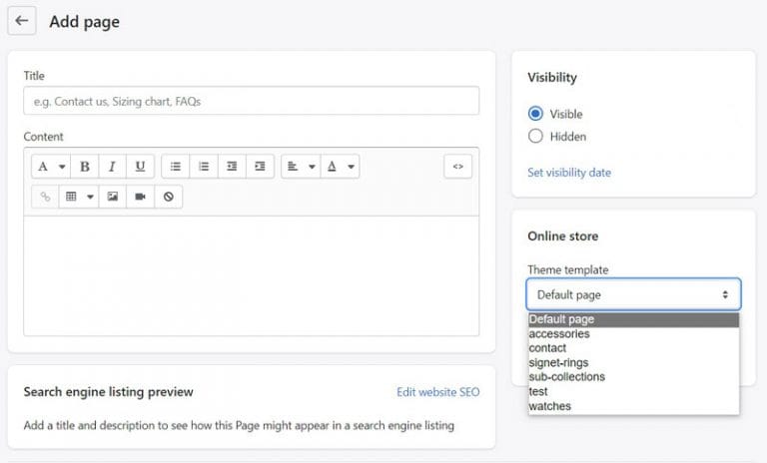Select the Hidden radio option
The width and height of the screenshot is (767, 463).
535,136
